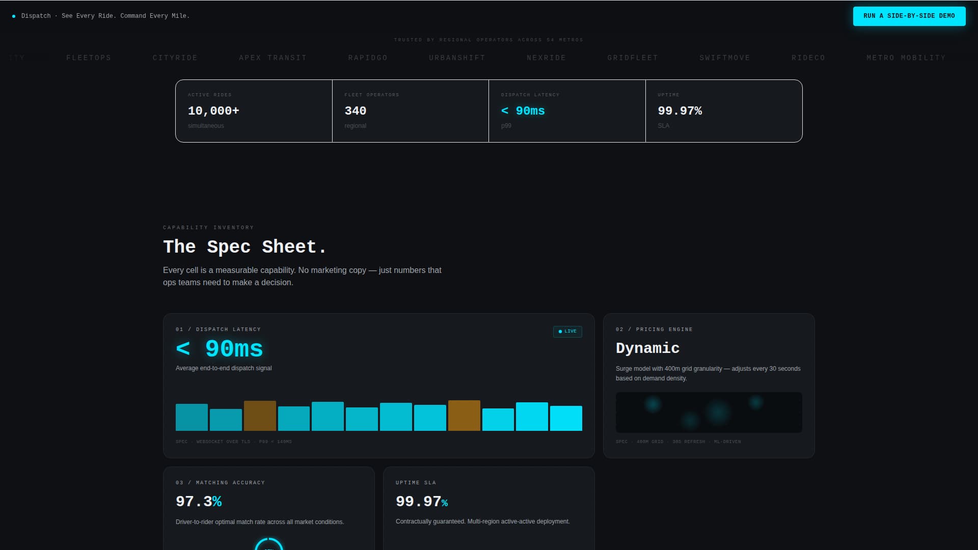The height and width of the screenshot is (550, 978).
Task: Click the URBANSHIFT operator logo
Action: (457, 58)
